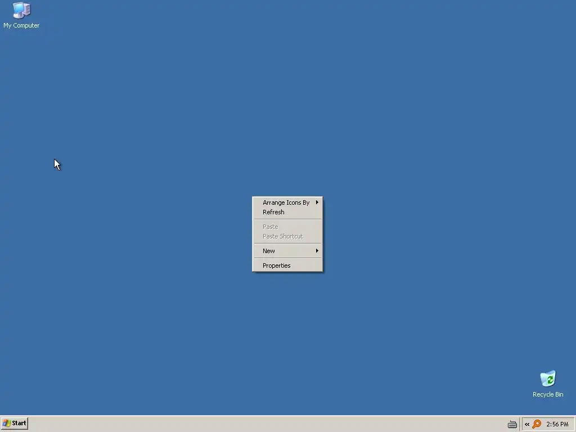
Task: Click the arrow beside Arrange Icons By
Action: [317, 202]
